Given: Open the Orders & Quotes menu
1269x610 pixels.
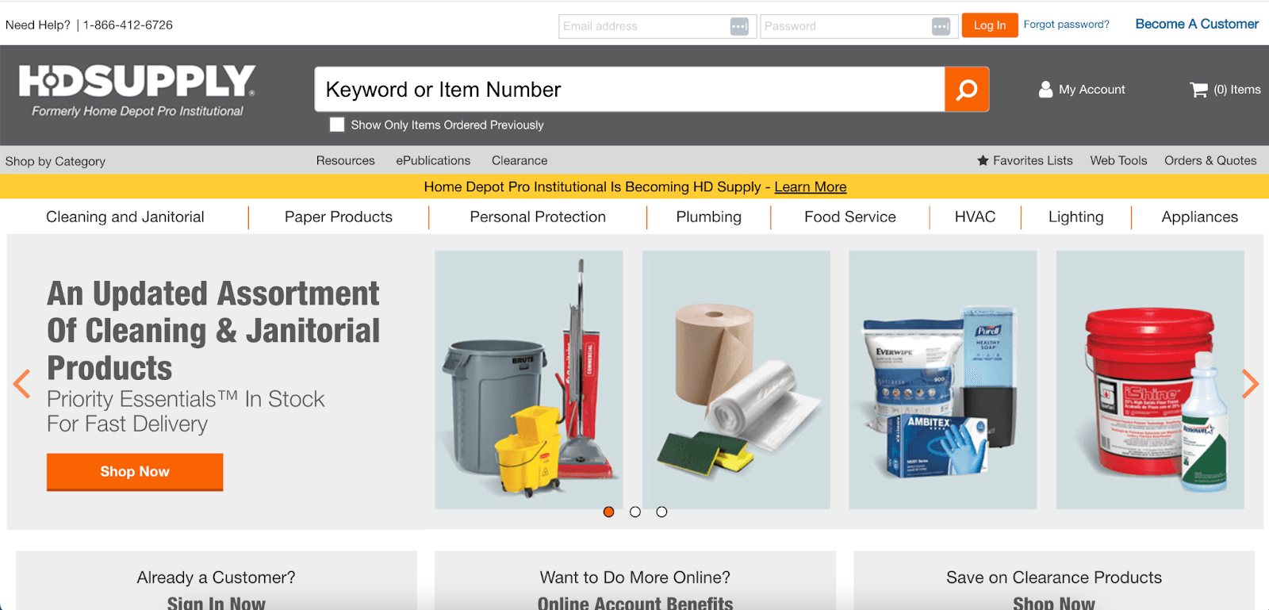Looking at the screenshot, I should tap(1210, 160).
